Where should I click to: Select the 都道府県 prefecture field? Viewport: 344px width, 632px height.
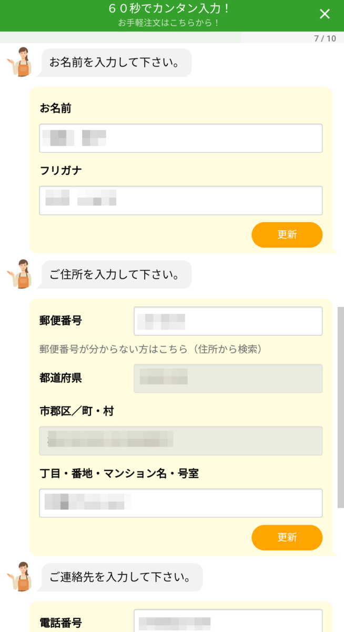pyautogui.click(x=228, y=378)
